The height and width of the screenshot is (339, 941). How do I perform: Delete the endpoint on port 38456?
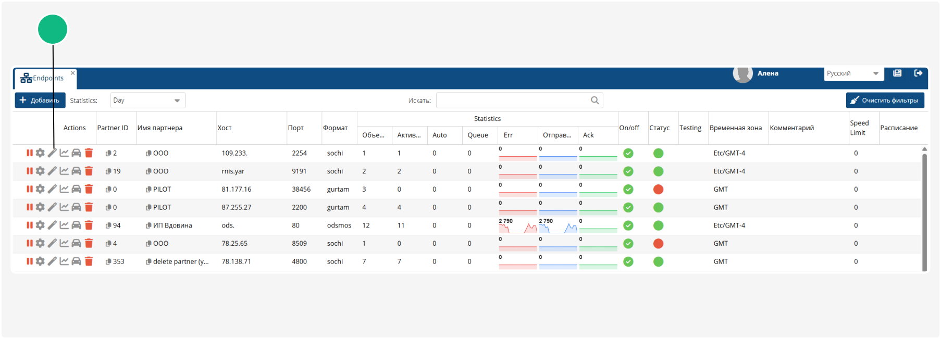tap(89, 189)
